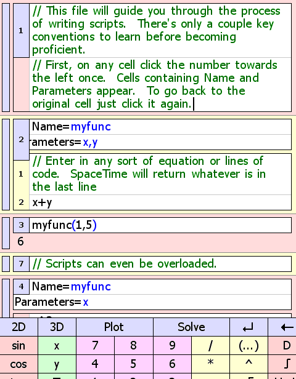This screenshot has height=379, width=296.
Task: Click the Name=myfunc field in cell 2
Action: [x=160, y=127]
